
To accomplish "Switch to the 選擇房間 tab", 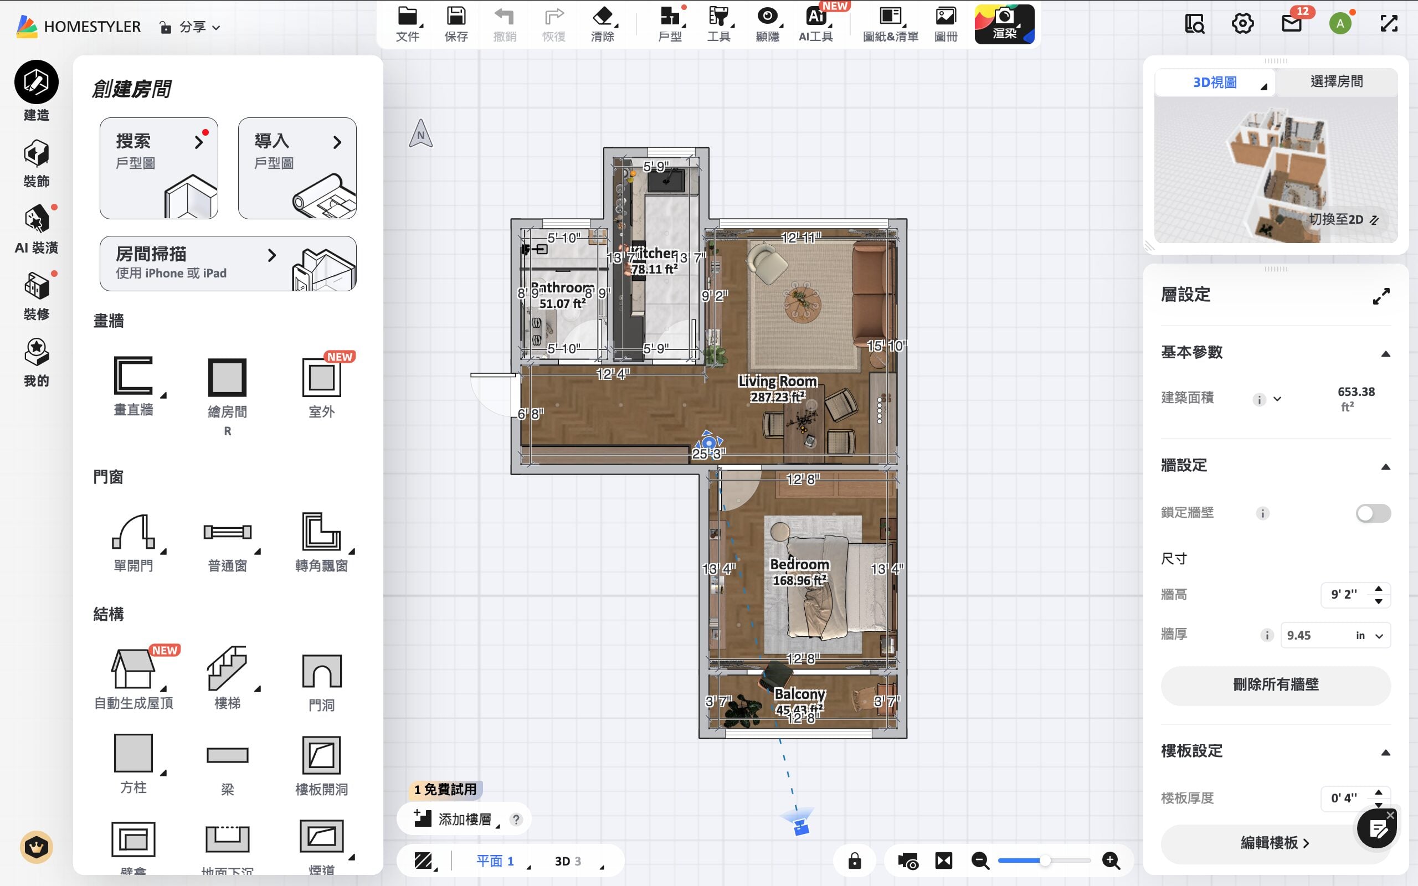I will click(1336, 81).
